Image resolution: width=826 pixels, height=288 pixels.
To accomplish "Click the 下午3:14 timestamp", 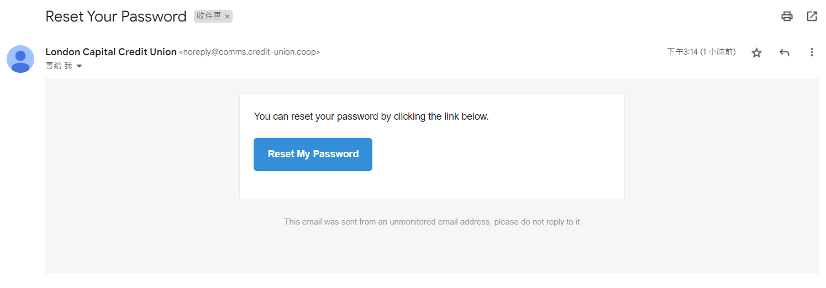I will pyautogui.click(x=682, y=52).
